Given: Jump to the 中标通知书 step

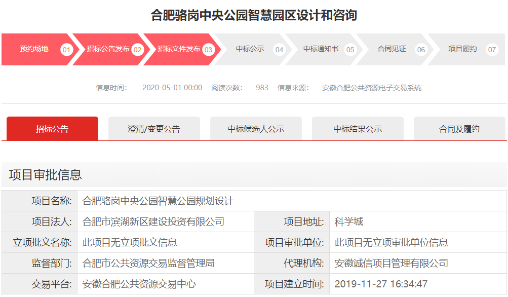Looking at the screenshot, I should (321, 49).
